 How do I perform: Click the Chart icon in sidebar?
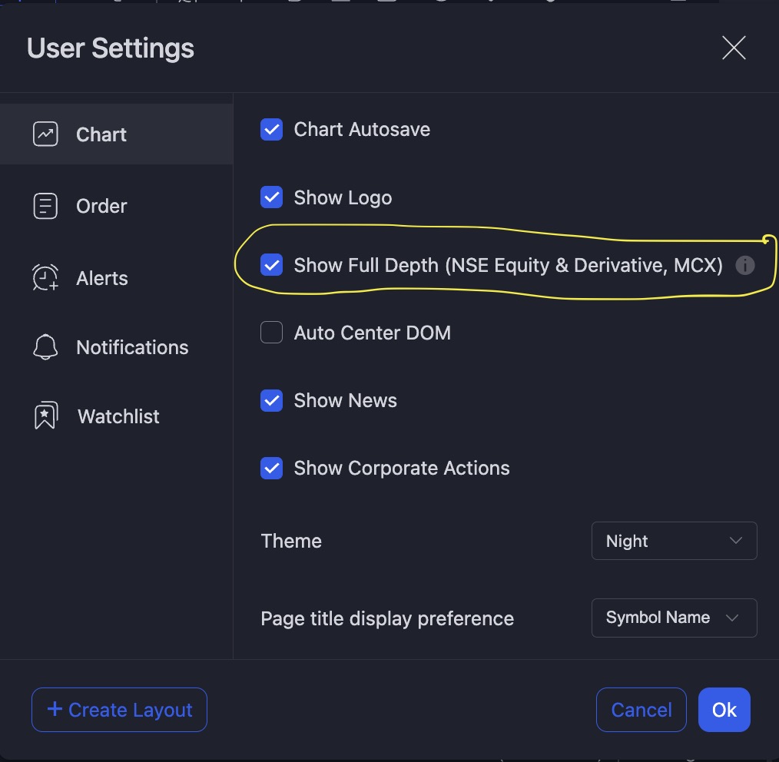click(45, 134)
